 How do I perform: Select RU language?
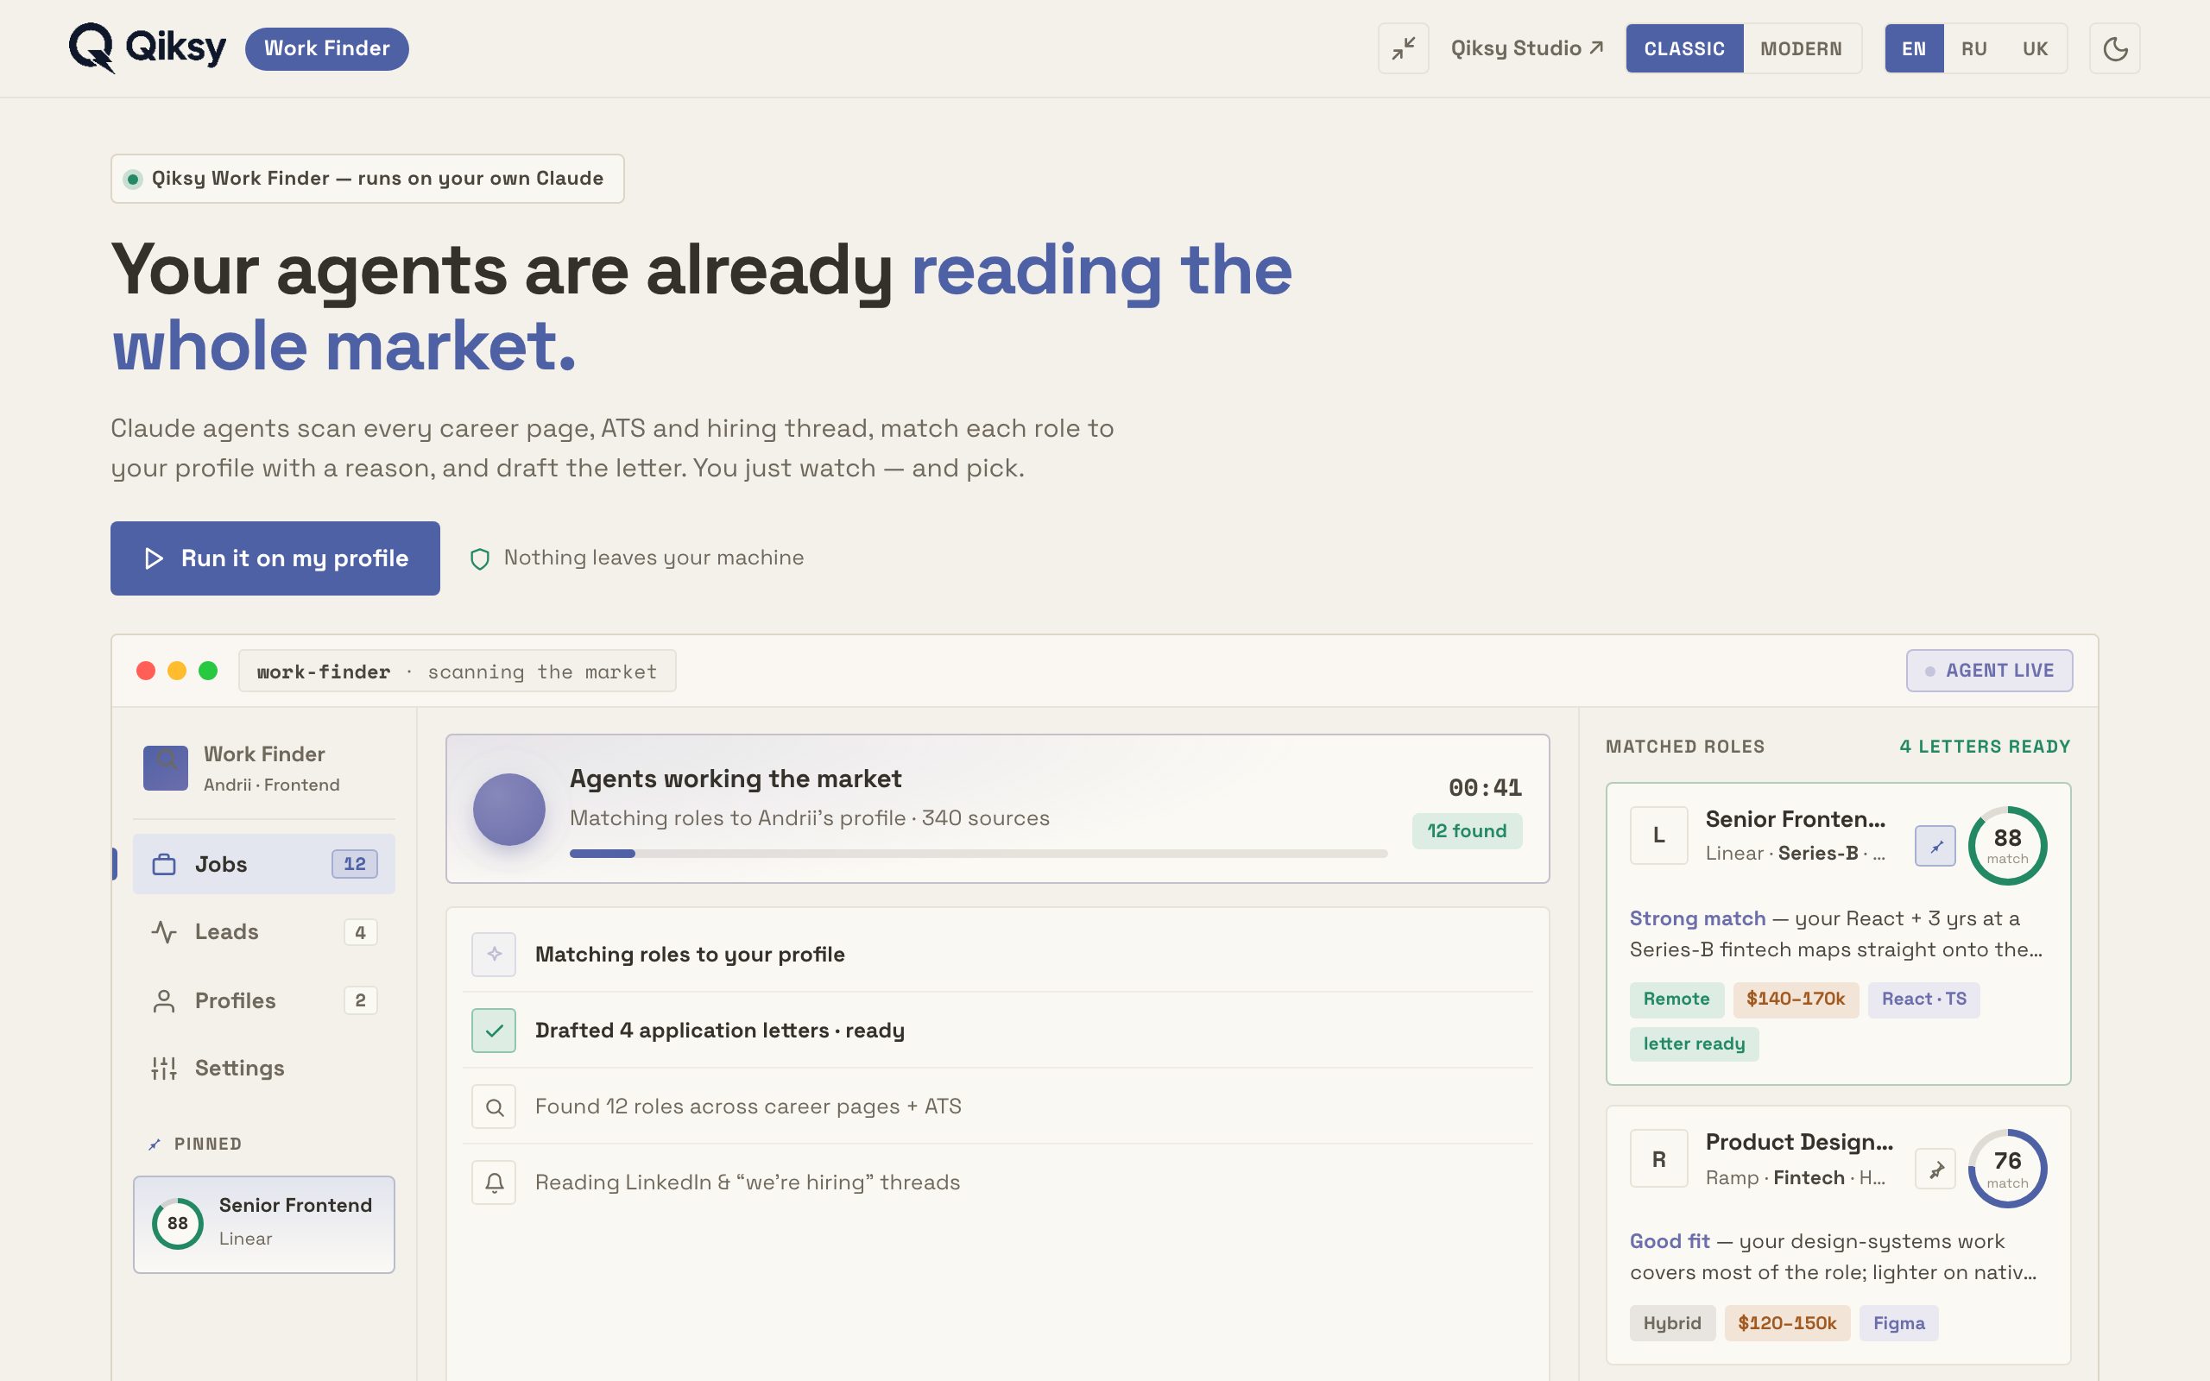1973,48
